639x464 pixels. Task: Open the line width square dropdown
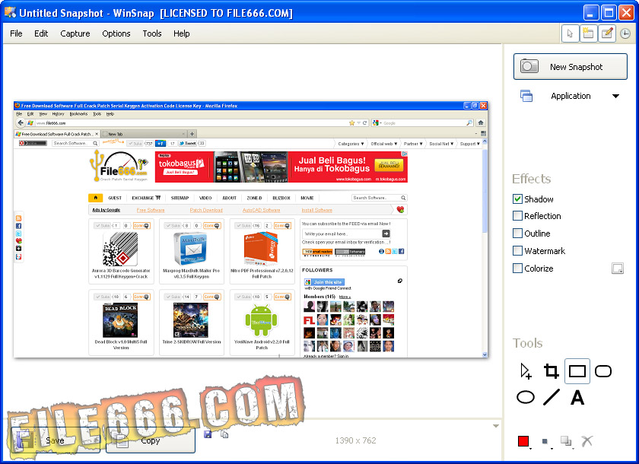pyautogui.click(x=545, y=442)
